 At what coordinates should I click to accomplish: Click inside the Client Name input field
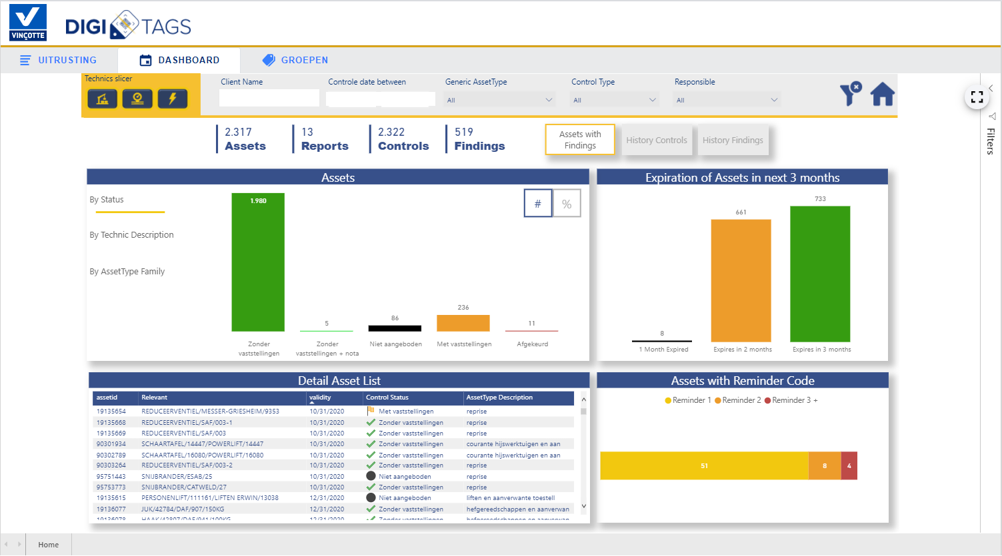pyautogui.click(x=269, y=99)
